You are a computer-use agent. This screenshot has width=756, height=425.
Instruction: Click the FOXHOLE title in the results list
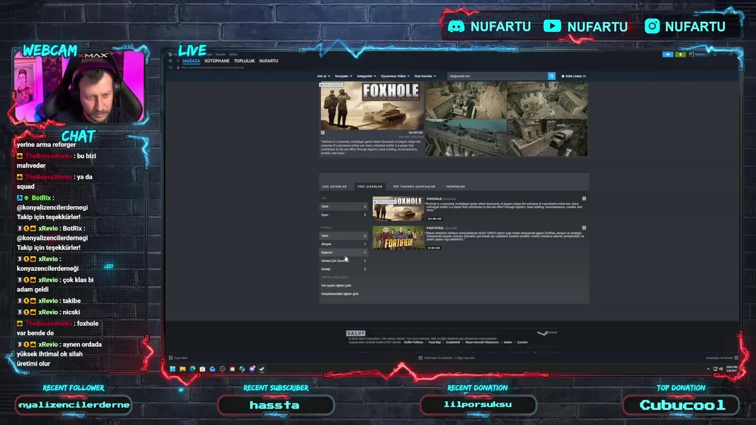pyautogui.click(x=434, y=199)
